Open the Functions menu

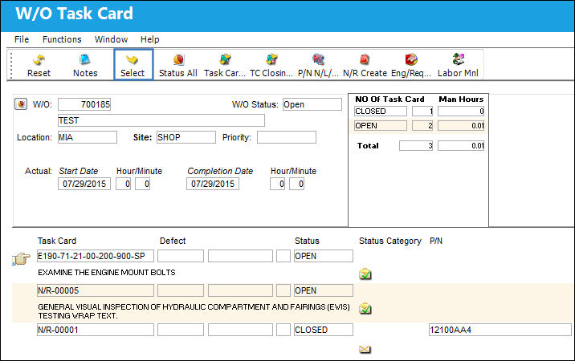click(62, 39)
